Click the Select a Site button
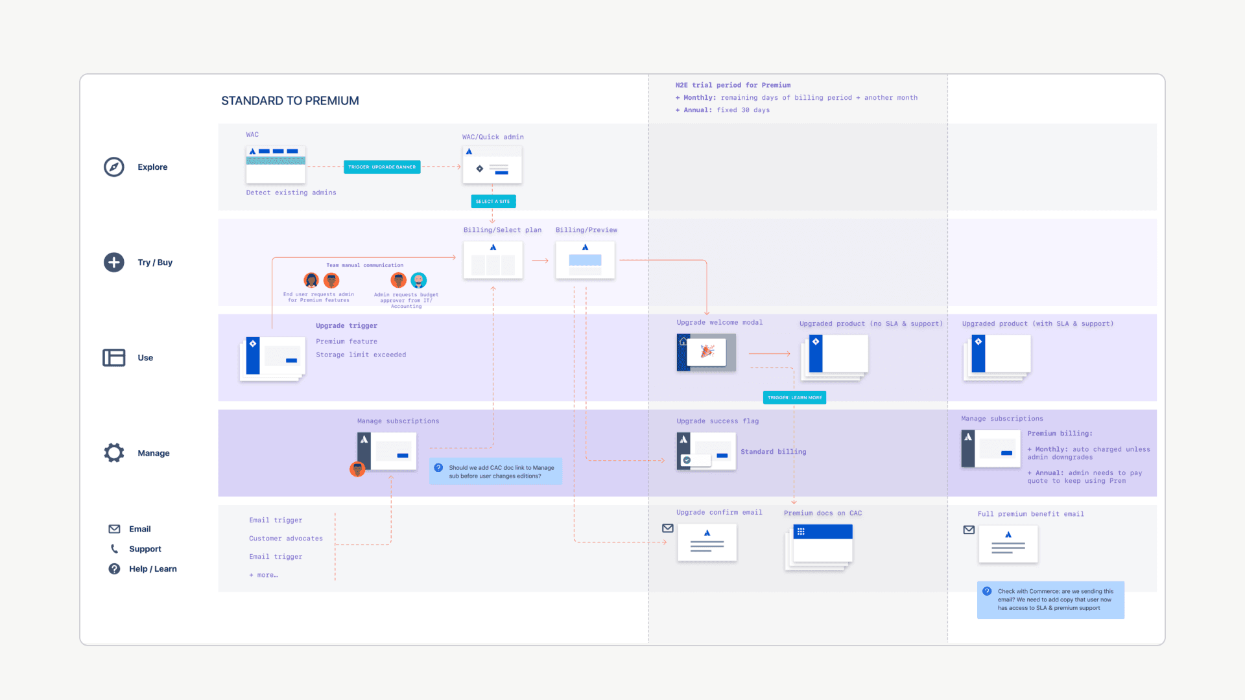Image resolution: width=1245 pixels, height=700 pixels. coord(493,202)
